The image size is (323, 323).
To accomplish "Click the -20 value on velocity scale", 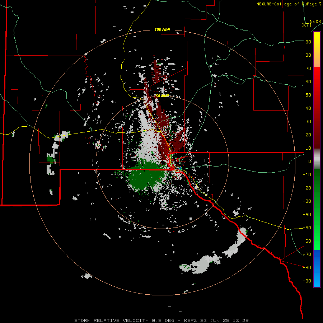I will (x=307, y=188).
